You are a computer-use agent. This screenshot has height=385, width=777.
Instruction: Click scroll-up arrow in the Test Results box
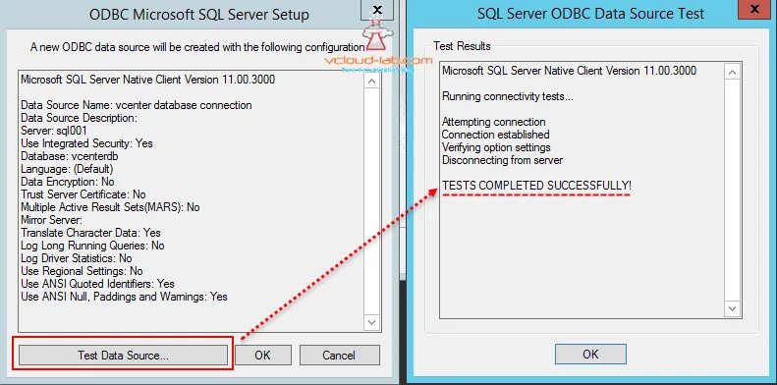click(x=733, y=73)
